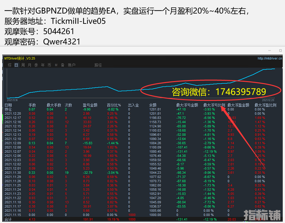
Task: Switch to the 月 monthly tab
Action: coord(30,65)
